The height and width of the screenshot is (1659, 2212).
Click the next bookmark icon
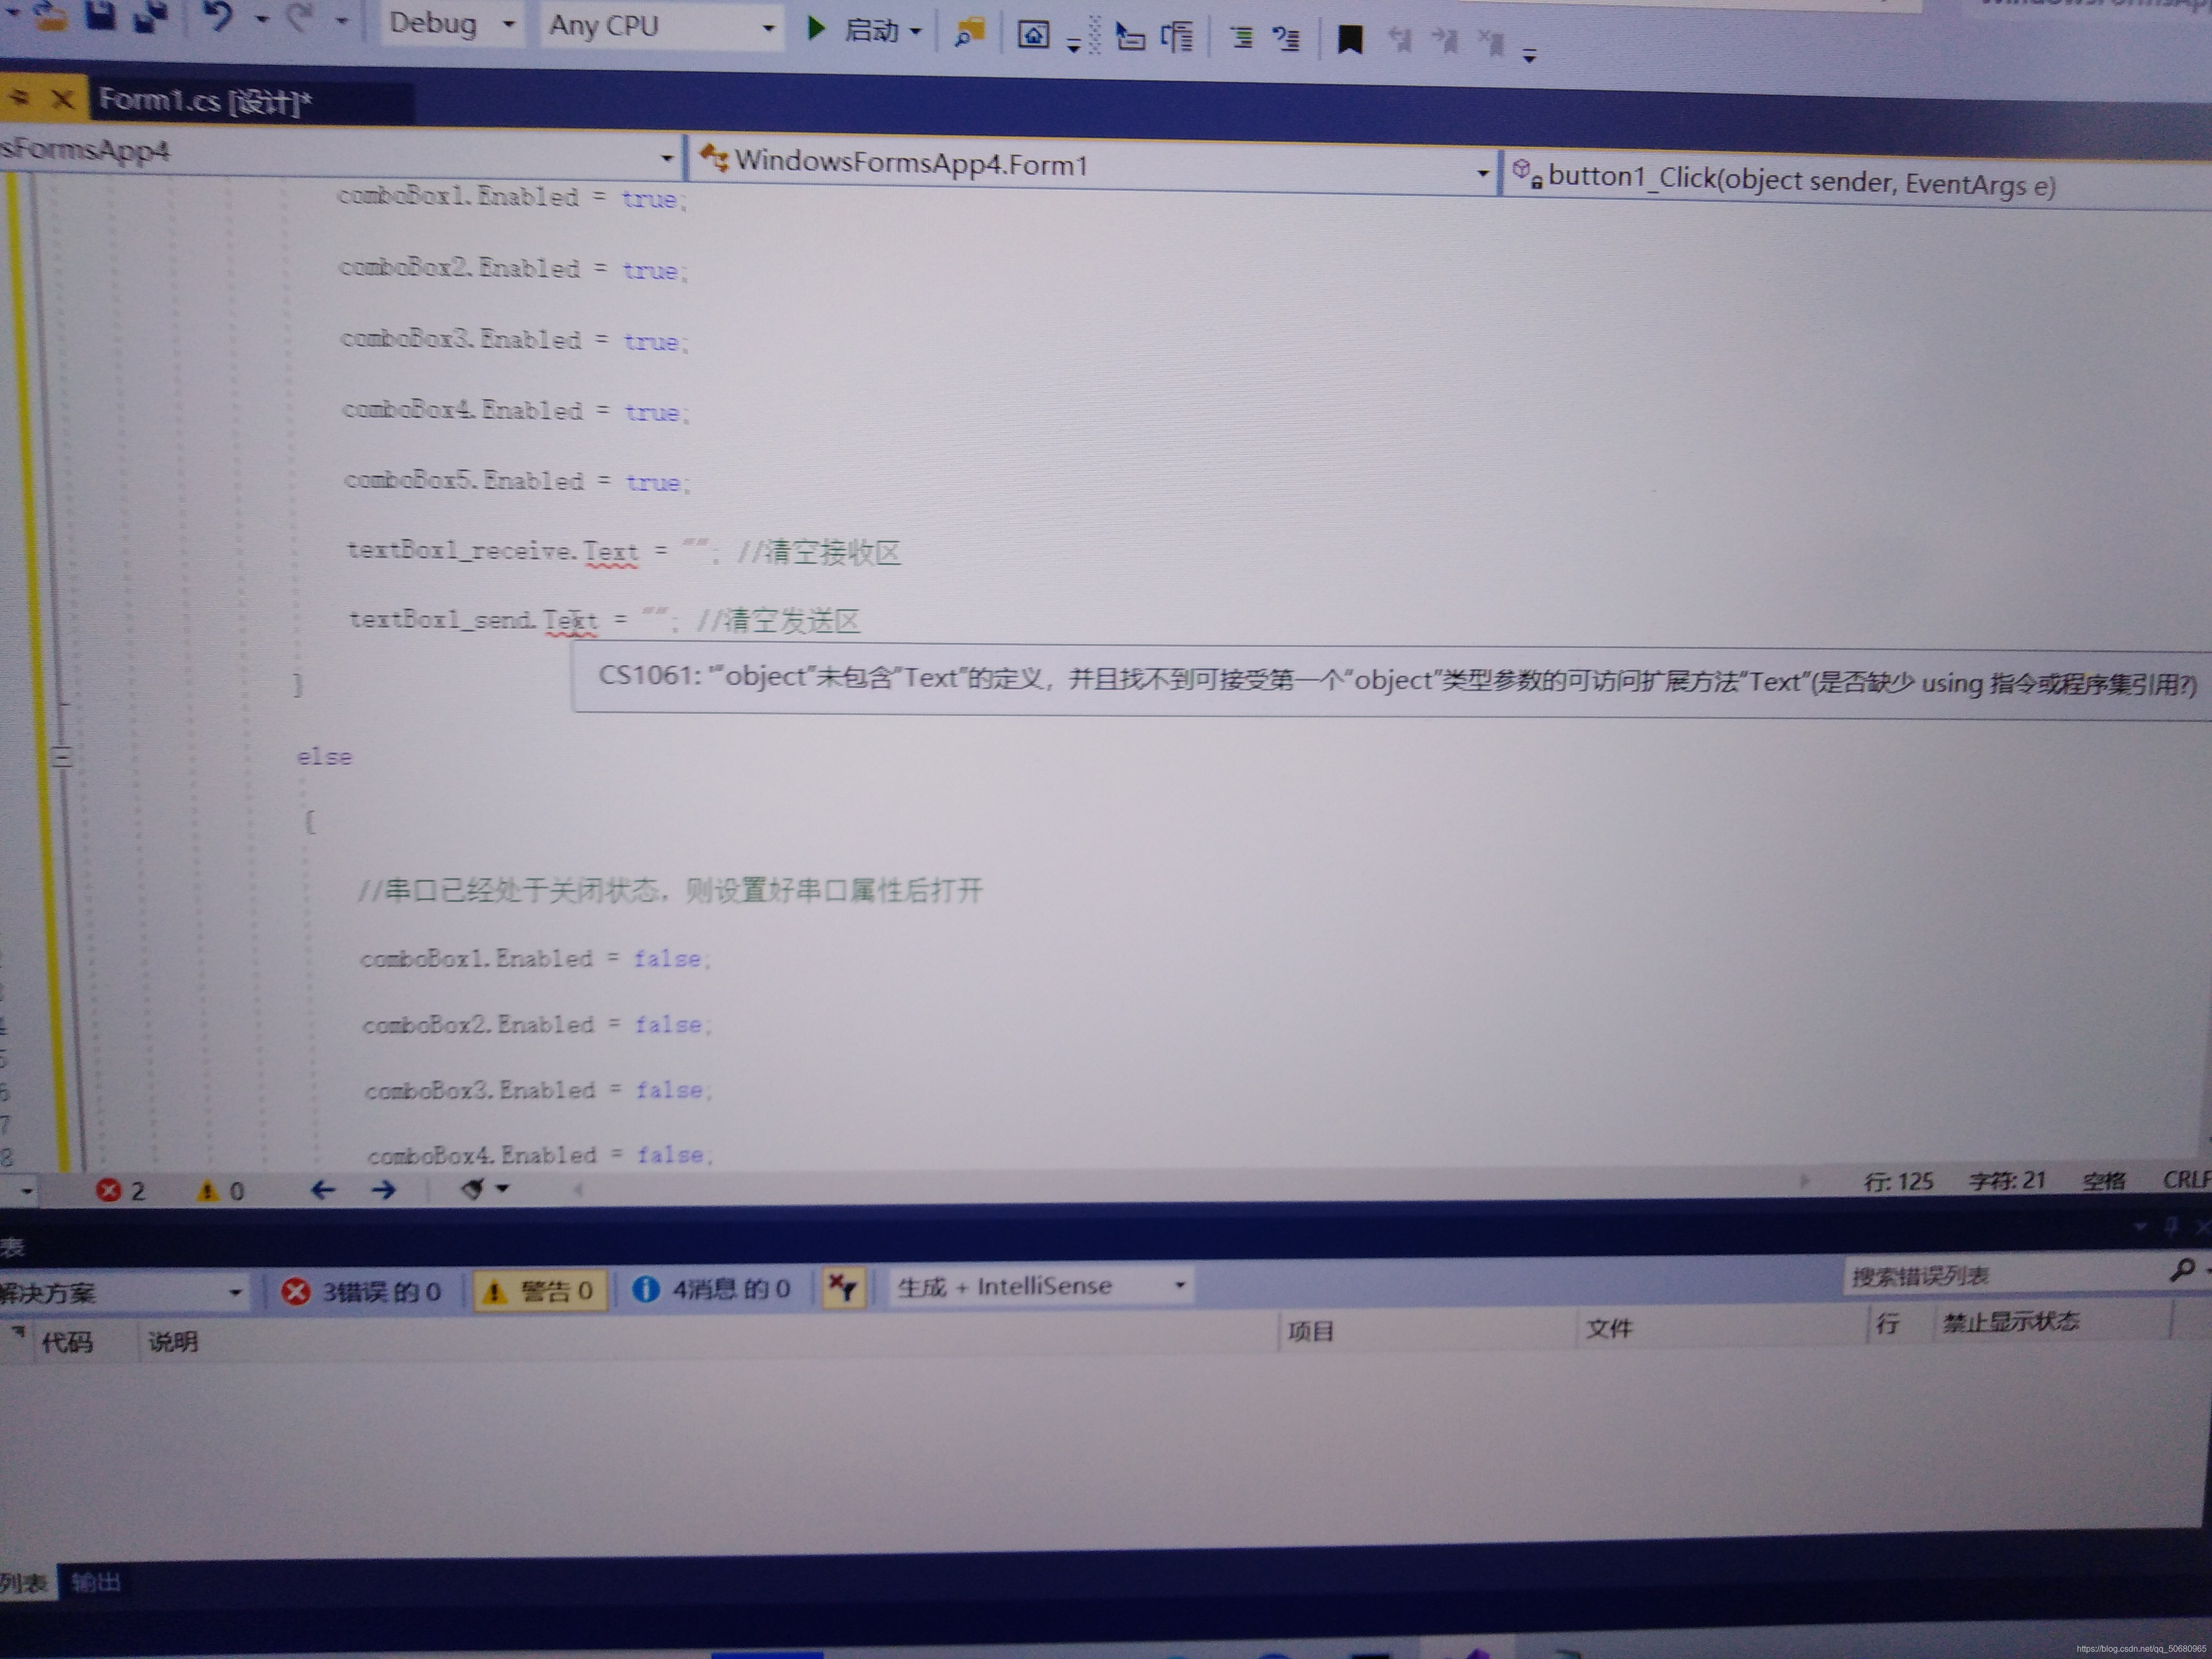click(1445, 41)
